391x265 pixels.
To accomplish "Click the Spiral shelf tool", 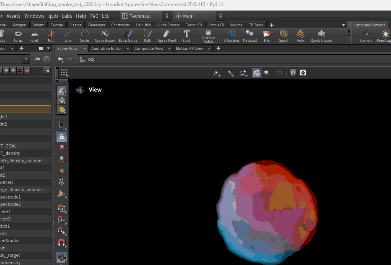I will 283,36.
